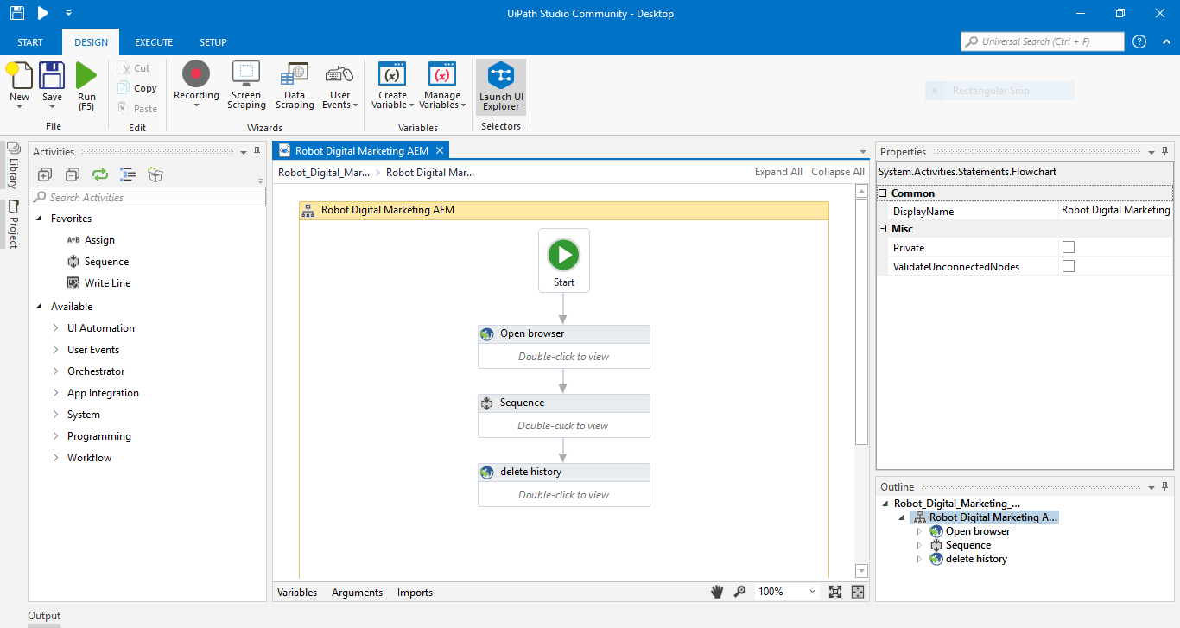Open the Library side tab
Screen dimensions: 1180x628
pyautogui.click(x=13, y=167)
